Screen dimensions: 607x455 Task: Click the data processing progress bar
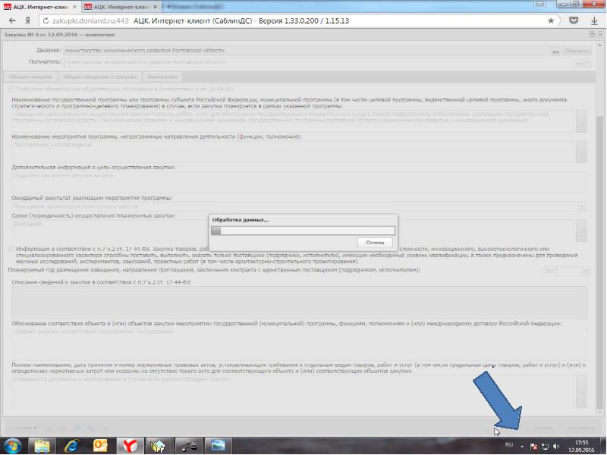[x=303, y=231]
